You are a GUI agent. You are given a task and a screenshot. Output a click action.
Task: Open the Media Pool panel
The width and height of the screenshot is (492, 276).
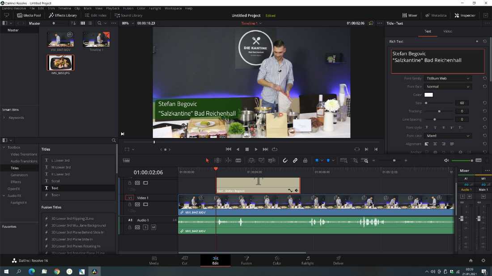[29, 15]
